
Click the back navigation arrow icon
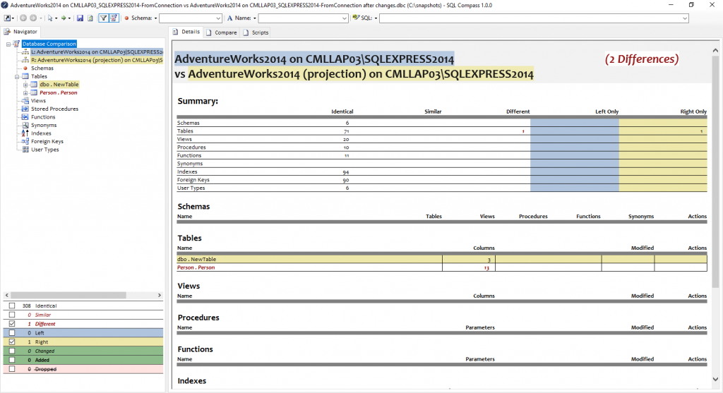tap(23, 18)
